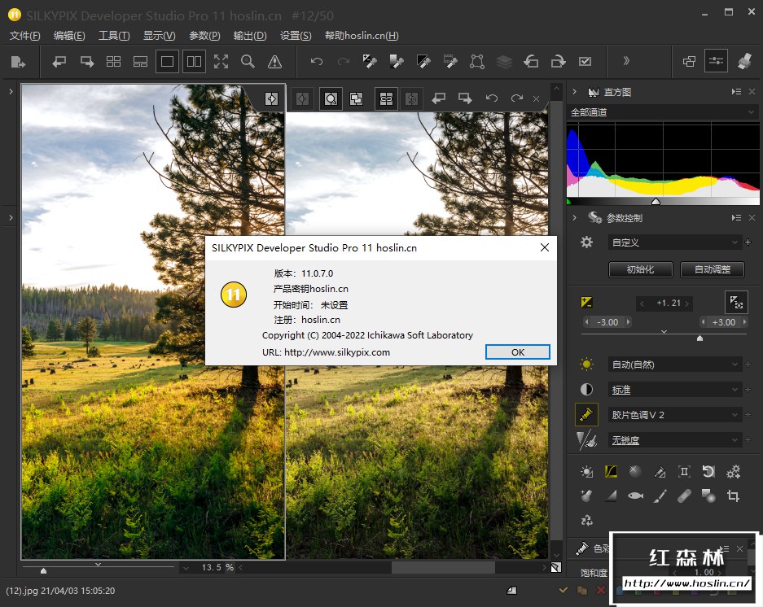763x607 pixels.
Task: Adjust the preview zoom slider handle
Action: point(43,571)
